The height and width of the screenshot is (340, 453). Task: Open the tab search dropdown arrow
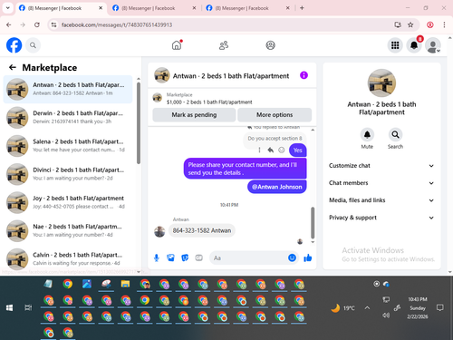[x=8, y=8]
